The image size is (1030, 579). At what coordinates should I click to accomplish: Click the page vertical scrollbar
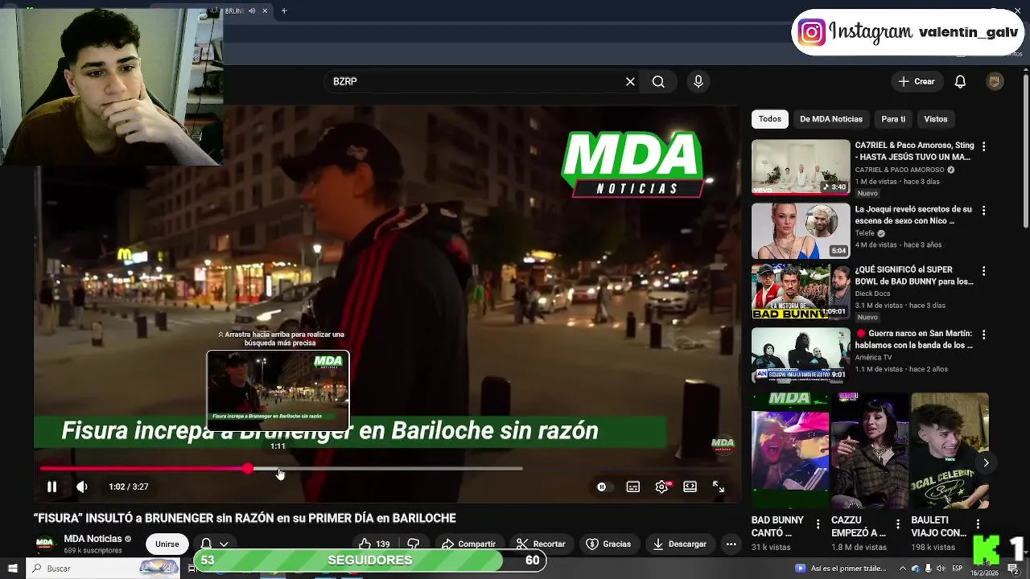coord(1025,150)
